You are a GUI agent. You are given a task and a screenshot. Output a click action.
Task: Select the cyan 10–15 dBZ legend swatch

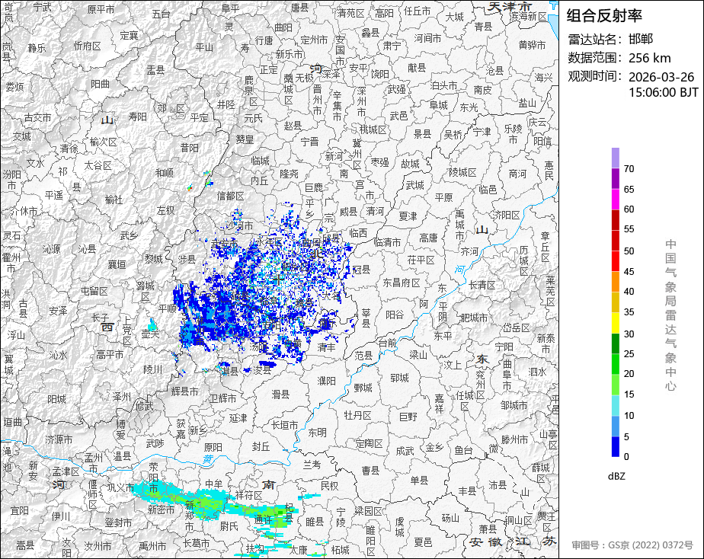pyautogui.click(x=615, y=405)
